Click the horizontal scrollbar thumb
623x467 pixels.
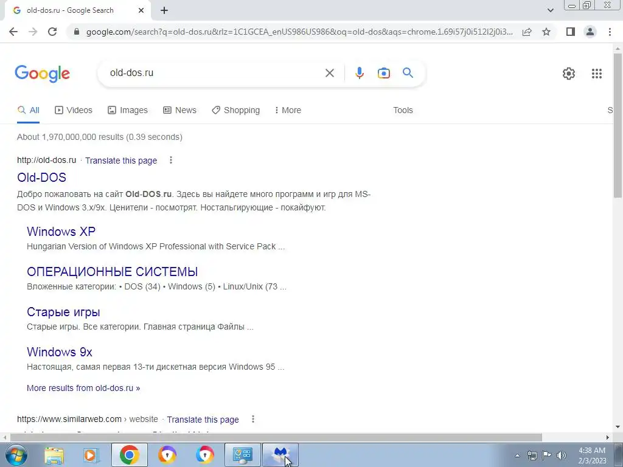pyautogui.click(x=276, y=437)
